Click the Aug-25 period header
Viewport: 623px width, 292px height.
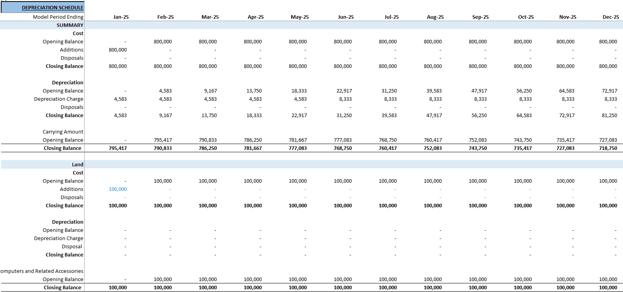coord(435,17)
